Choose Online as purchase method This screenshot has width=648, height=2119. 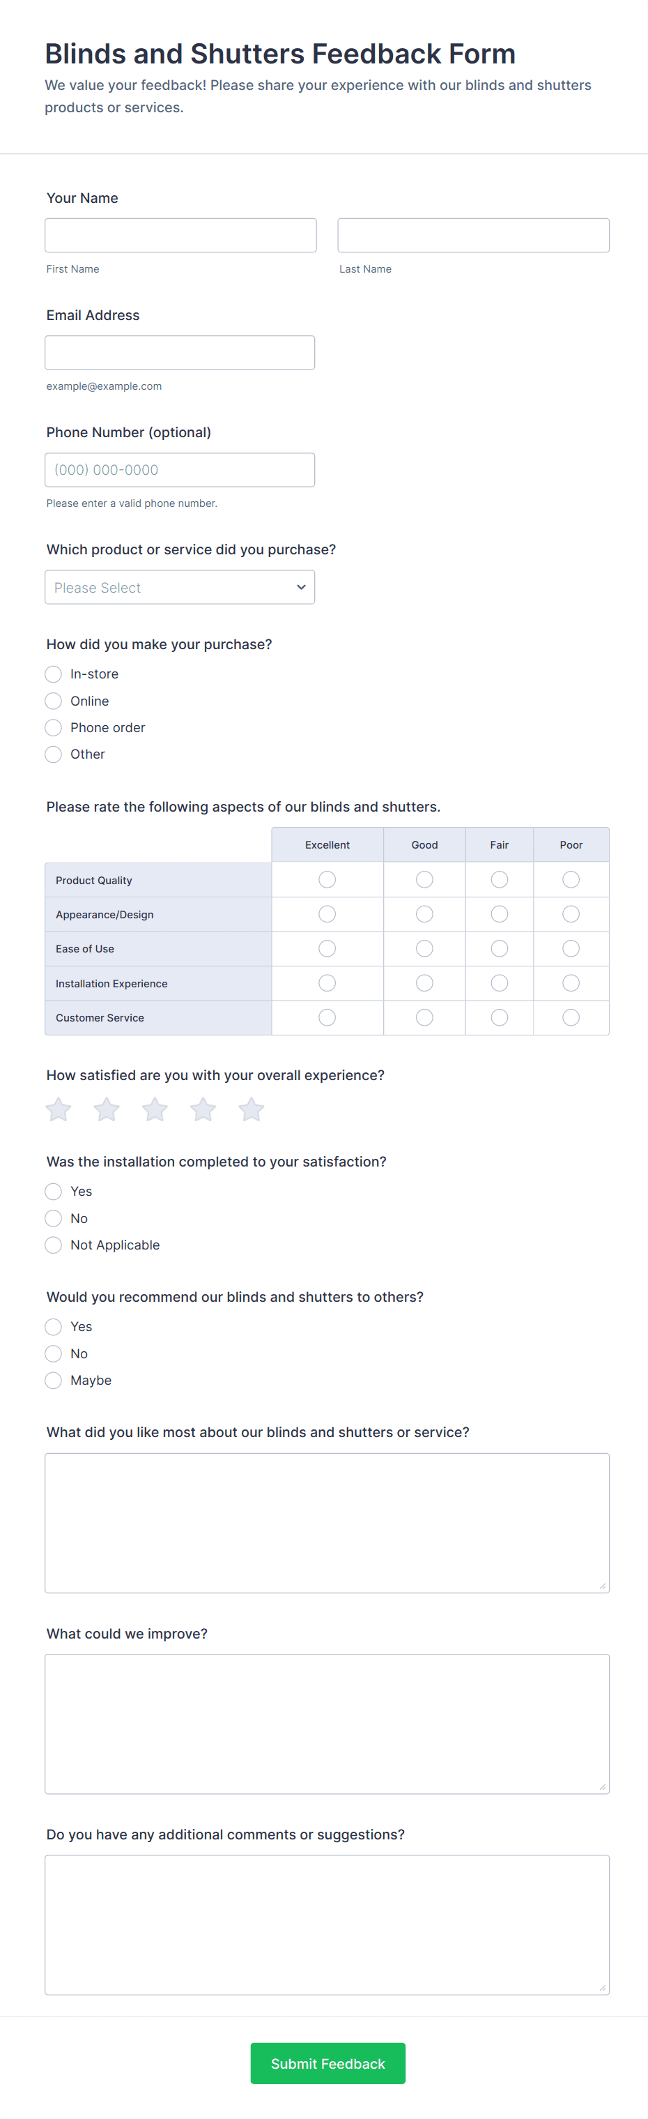point(54,701)
